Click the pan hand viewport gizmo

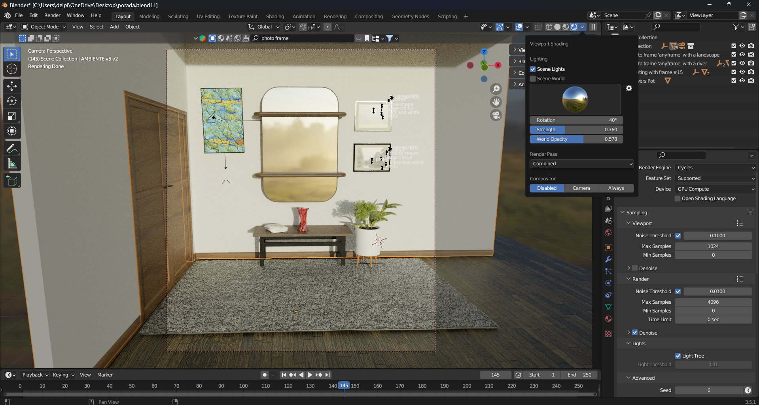click(x=496, y=102)
